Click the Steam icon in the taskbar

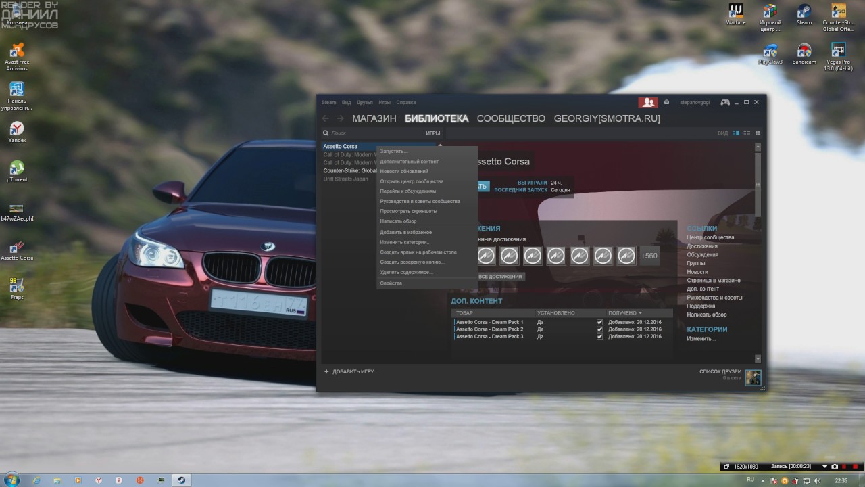pos(181,480)
